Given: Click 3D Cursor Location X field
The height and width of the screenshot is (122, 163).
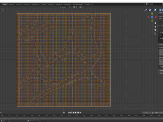Looking at the screenshot, I should pyautogui.click(x=161, y=50).
